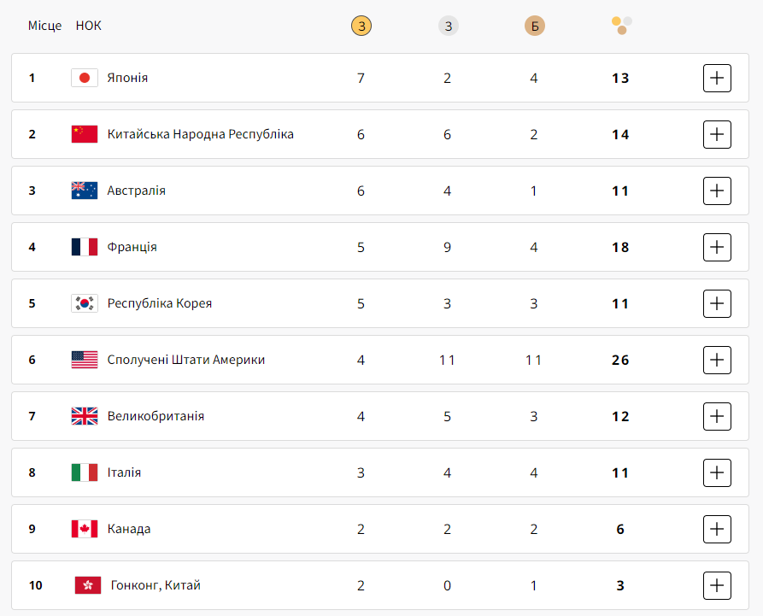This screenshot has height=616, width=763.
Task: Click the Australia flag icon
Action: click(x=85, y=191)
